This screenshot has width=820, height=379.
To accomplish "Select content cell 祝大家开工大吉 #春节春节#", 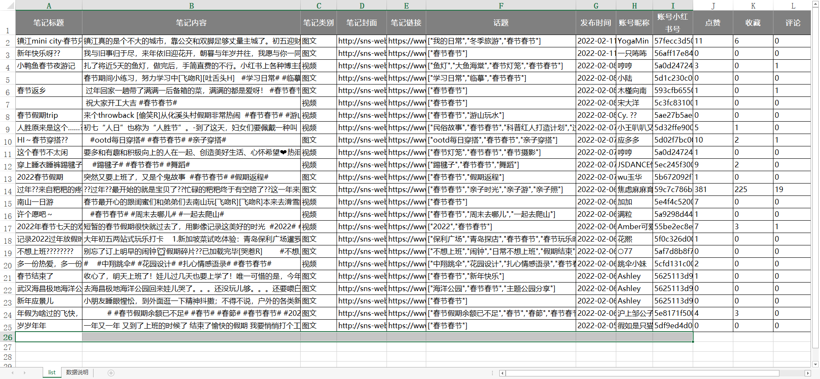I will [191, 103].
